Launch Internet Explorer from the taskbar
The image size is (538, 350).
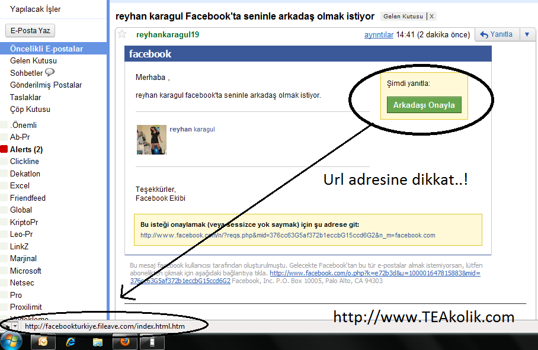coord(71,342)
